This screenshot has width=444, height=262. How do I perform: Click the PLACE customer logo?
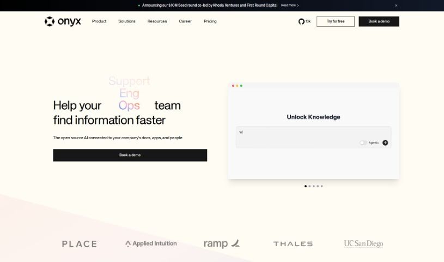[80, 244]
